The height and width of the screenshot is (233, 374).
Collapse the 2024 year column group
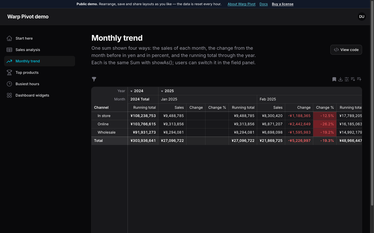tap(131, 91)
